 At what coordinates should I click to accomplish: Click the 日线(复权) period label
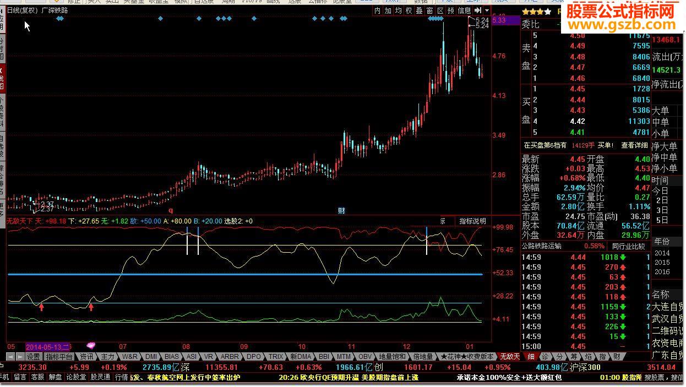pos(23,10)
